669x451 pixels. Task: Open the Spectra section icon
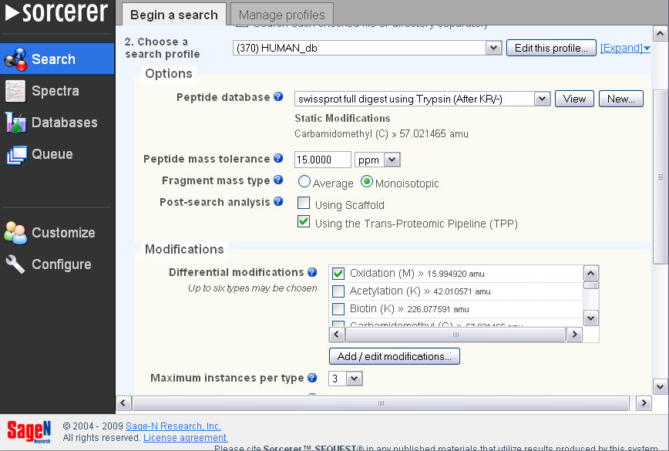15,91
